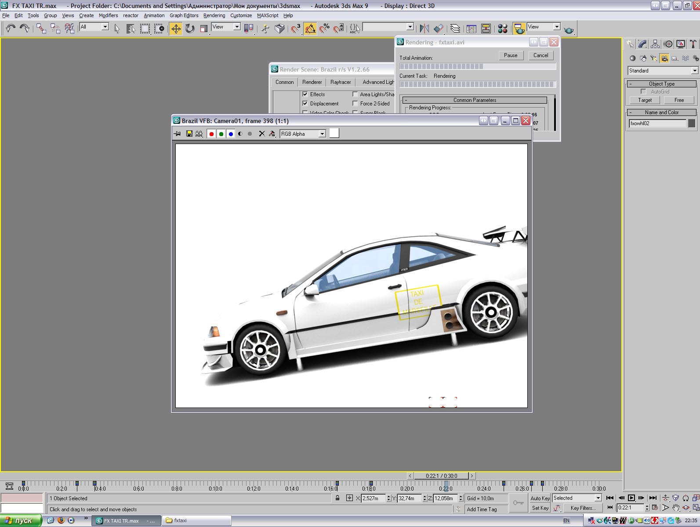Enable the Force 2-Sided checkbox
700x527 pixels.
point(355,103)
